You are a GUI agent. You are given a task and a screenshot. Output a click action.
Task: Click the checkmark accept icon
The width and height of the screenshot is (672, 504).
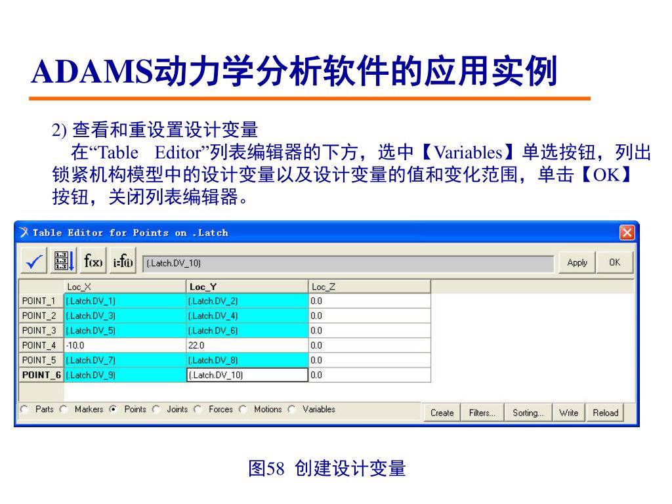coord(34,261)
